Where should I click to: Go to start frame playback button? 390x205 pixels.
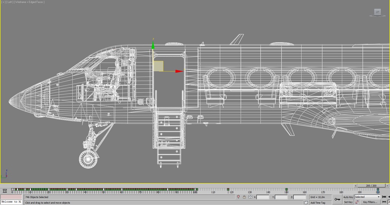click(x=384, y=197)
